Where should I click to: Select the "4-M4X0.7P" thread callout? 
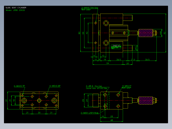tap(19, 86)
